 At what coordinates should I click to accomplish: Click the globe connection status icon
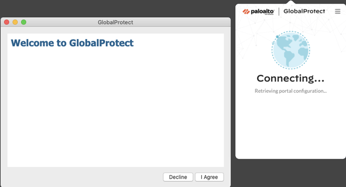[x=291, y=50]
